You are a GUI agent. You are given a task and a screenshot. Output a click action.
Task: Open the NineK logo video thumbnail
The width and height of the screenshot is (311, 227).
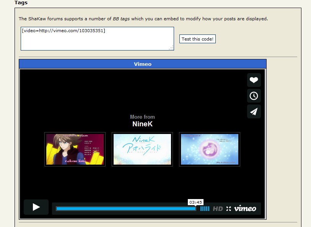tap(142, 149)
